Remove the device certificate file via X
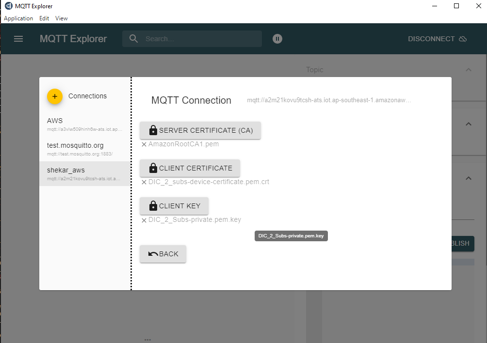Image resolution: width=487 pixels, height=343 pixels. (144, 182)
